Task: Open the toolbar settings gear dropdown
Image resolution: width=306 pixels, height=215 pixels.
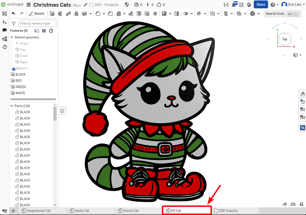Action: click(258, 14)
